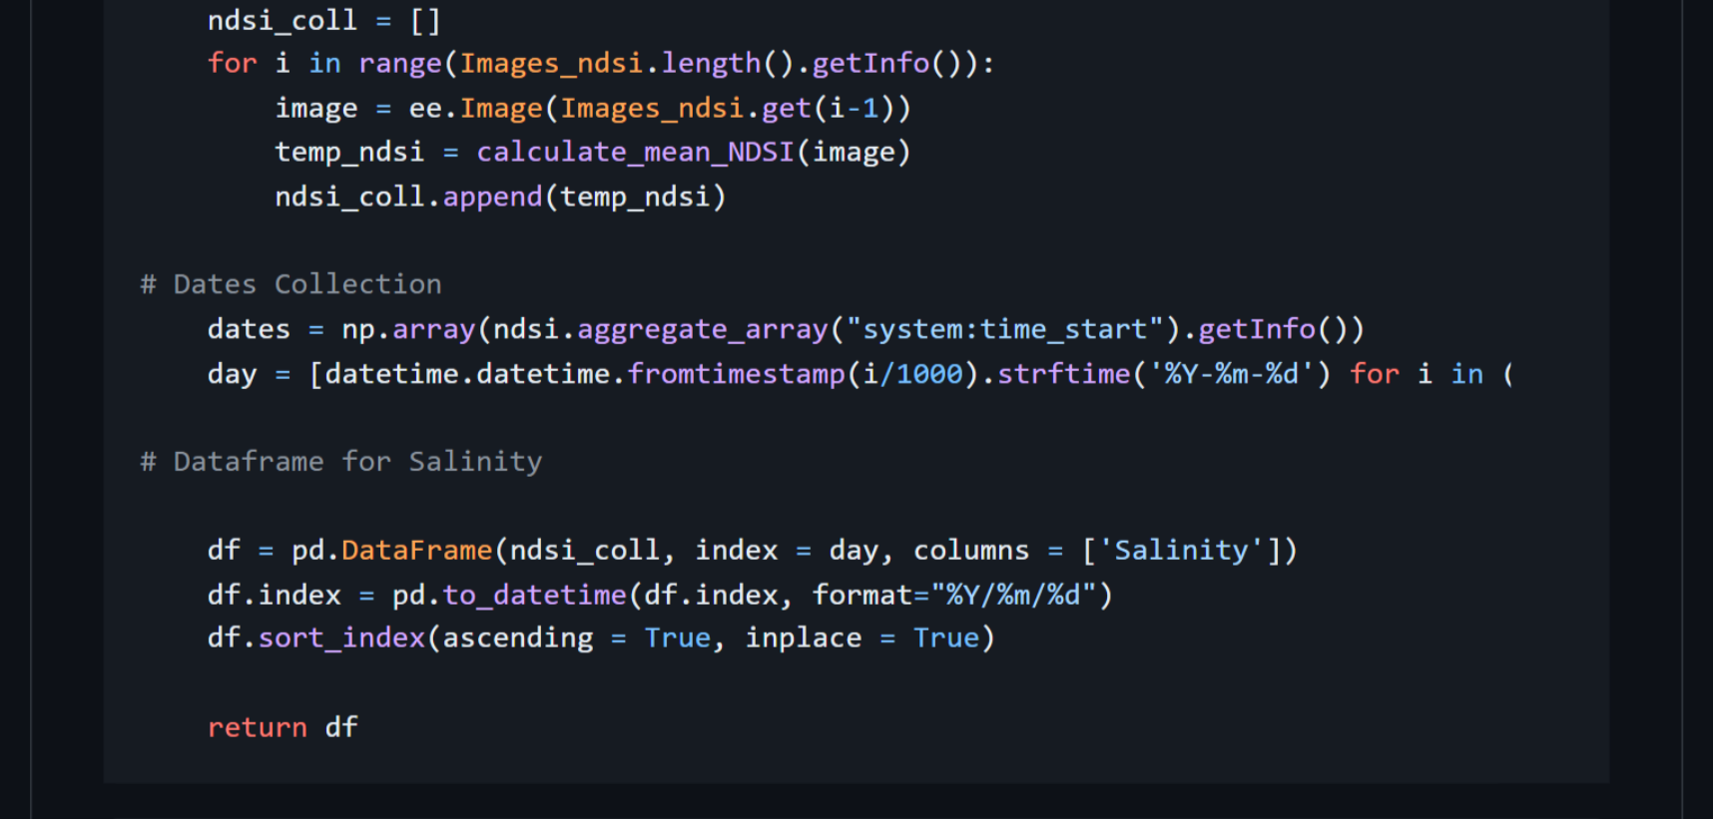The height and width of the screenshot is (819, 1713).
Task: Click the 'ndsi_coll.append(temp_ndsi)' line
Action: point(500,197)
